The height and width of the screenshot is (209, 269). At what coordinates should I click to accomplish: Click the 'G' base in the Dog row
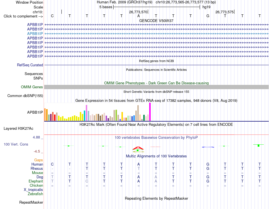pyautogui.click(x=208, y=177)
